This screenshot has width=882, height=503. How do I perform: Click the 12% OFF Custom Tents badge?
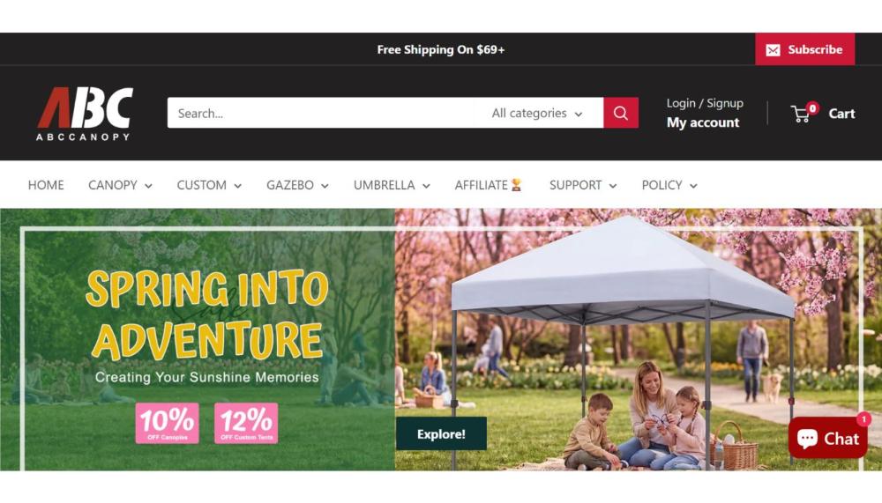tap(246, 423)
